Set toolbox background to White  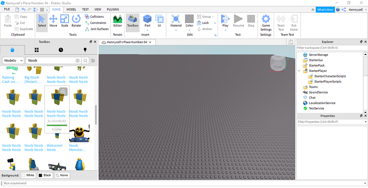point(28,175)
